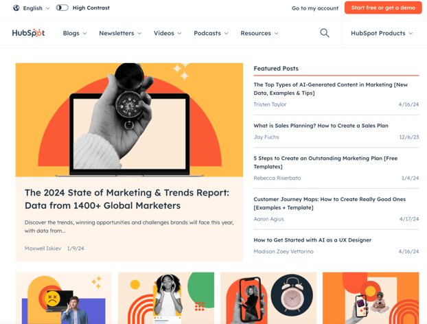Image resolution: width=427 pixels, height=324 pixels.
Task: Expand the Blogs menu
Action: [75, 33]
